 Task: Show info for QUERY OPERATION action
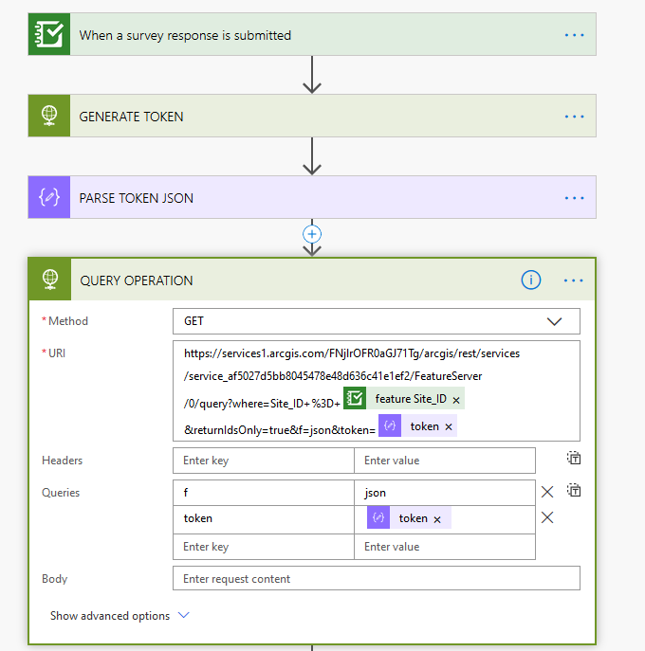click(x=531, y=280)
